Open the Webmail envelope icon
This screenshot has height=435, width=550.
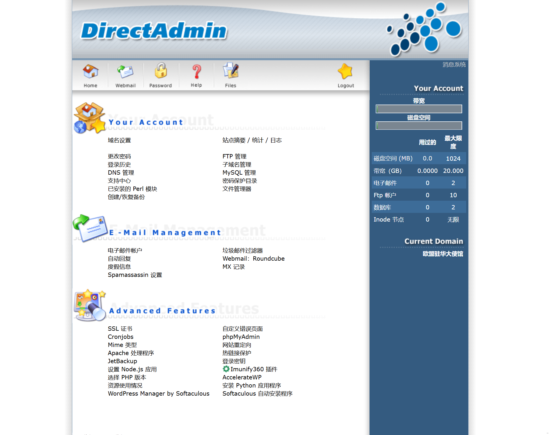[x=125, y=72]
